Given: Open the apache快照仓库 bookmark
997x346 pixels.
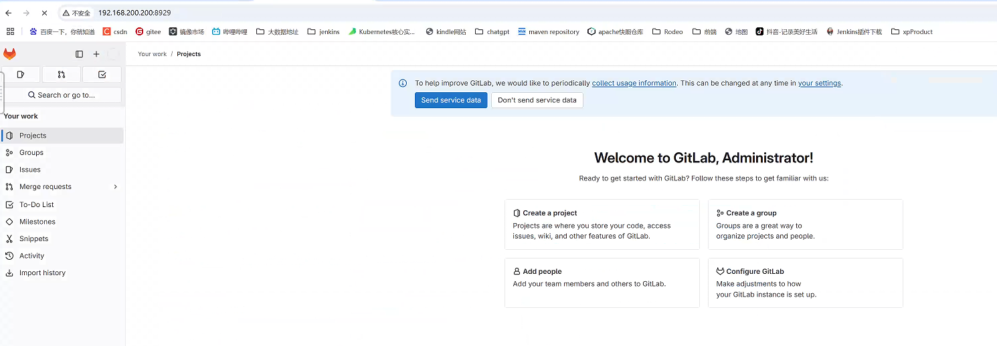Looking at the screenshot, I should [616, 31].
